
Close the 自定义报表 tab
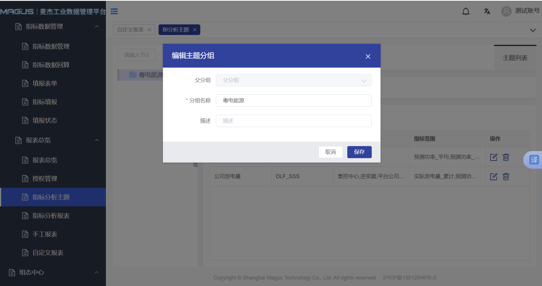point(149,30)
